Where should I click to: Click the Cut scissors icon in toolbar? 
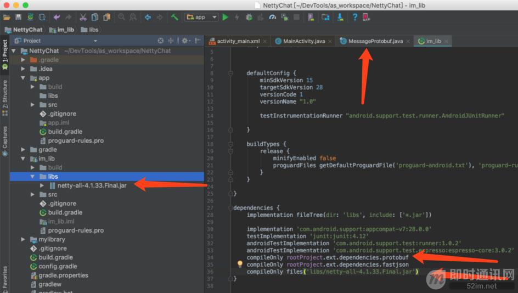click(x=83, y=17)
